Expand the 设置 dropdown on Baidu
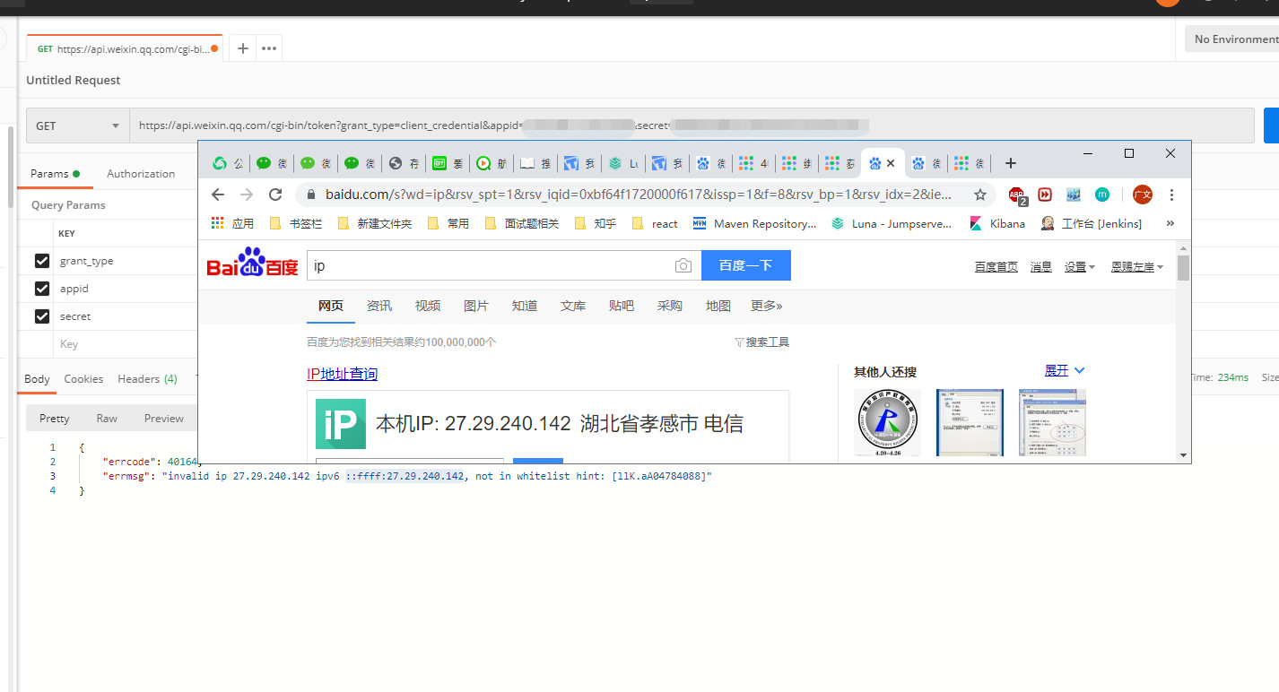Image resolution: width=1279 pixels, height=692 pixels. click(x=1080, y=266)
